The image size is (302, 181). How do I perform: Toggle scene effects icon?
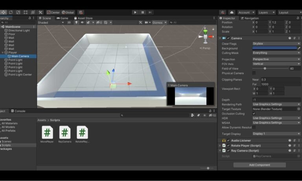(88, 22)
